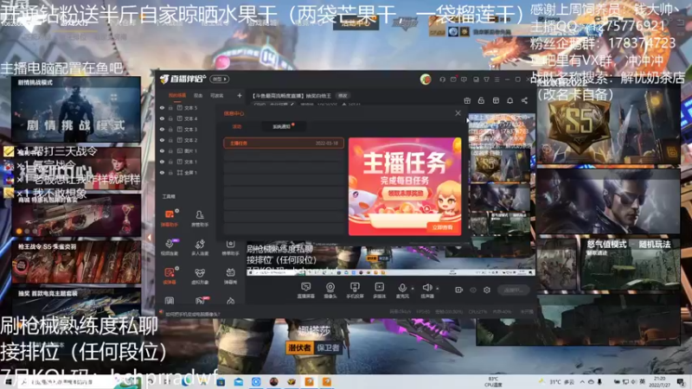This screenshot has width=692, height=389.
Task: Hide the 全屏 1 source
Action: pos(162,173)
